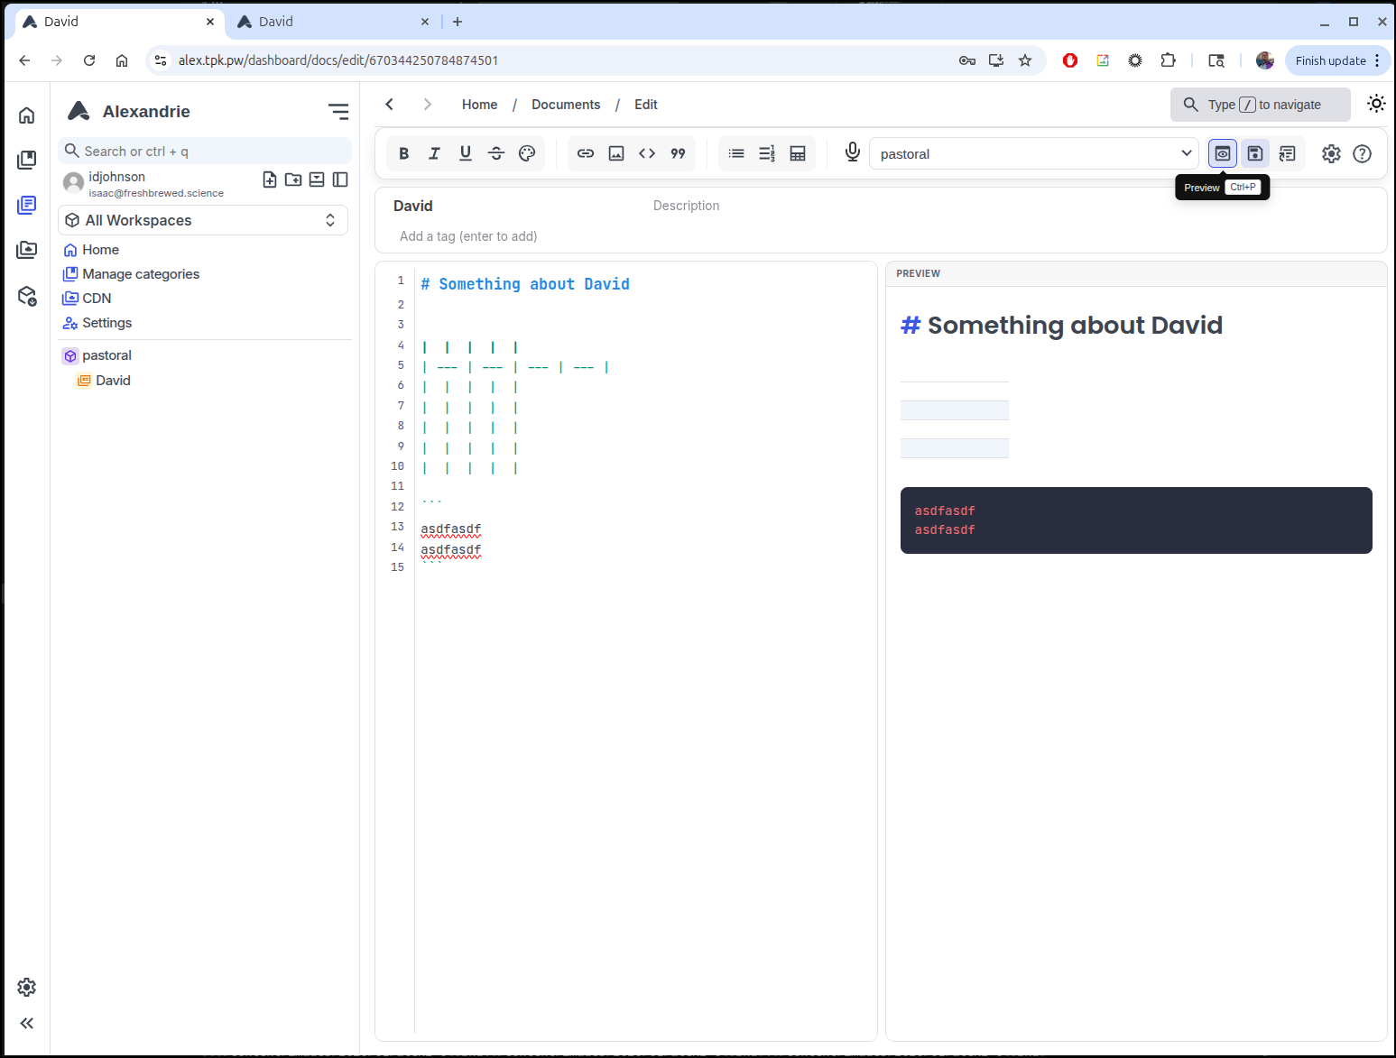Image resolution: width=1396 pixels, height=1058 pixels.
Task: Open the David document in the tree
Action: point(113,381)
